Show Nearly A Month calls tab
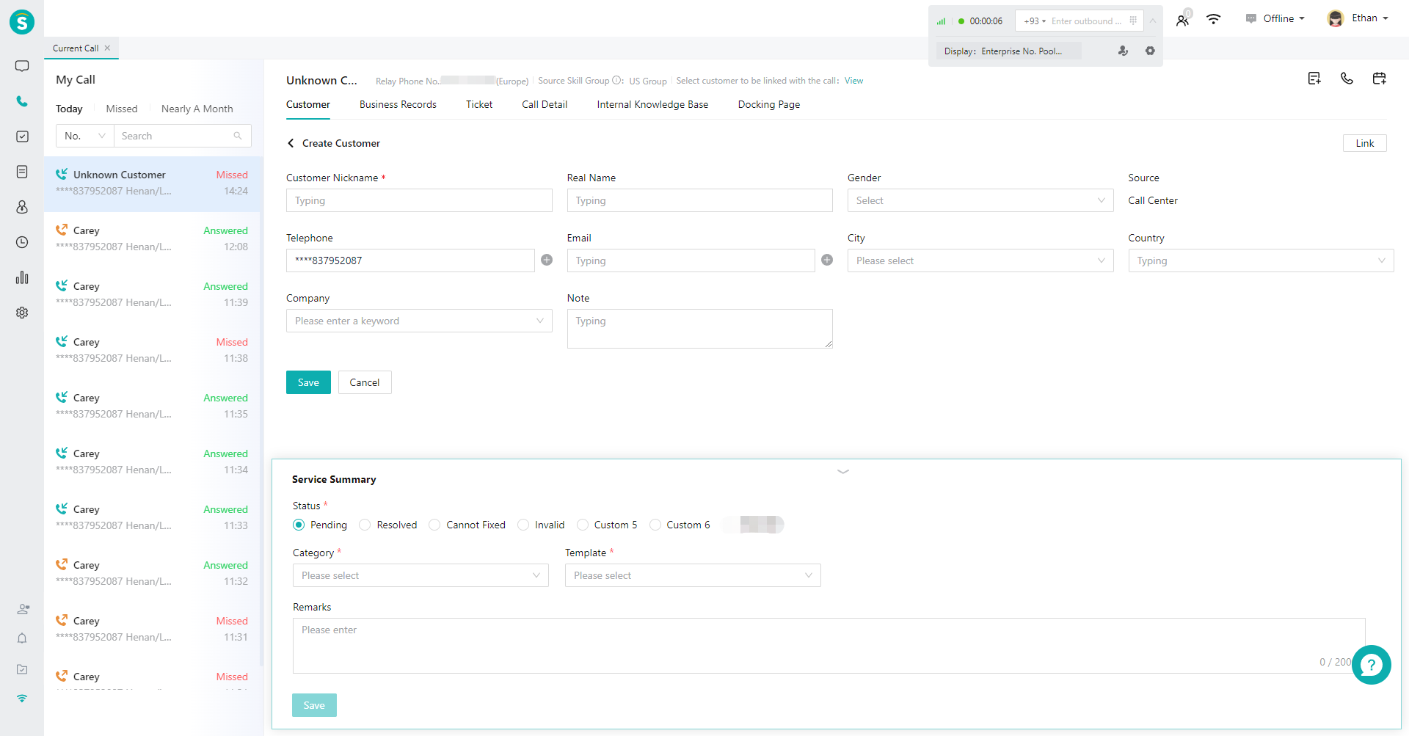 (197, 109)
